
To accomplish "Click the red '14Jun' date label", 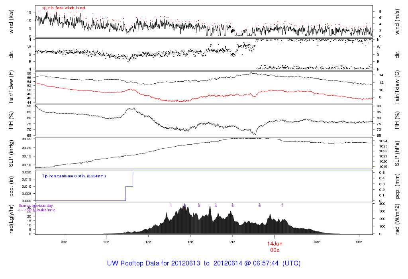I will pyautogui.click(x=275, y=244).
